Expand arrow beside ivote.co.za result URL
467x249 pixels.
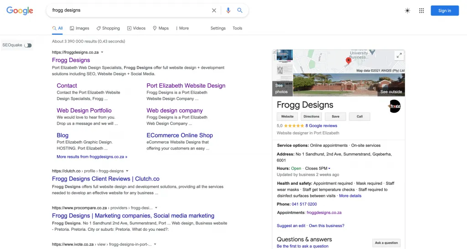[155, 244]
